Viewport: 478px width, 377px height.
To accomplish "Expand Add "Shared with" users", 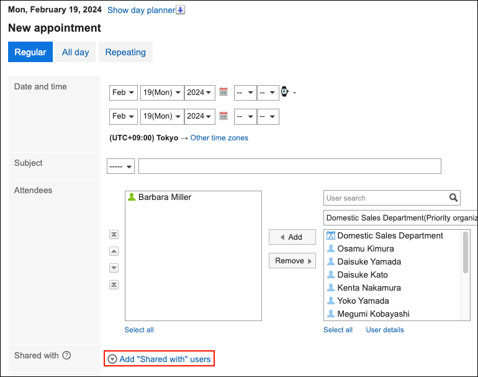I will tap(165, 359).
